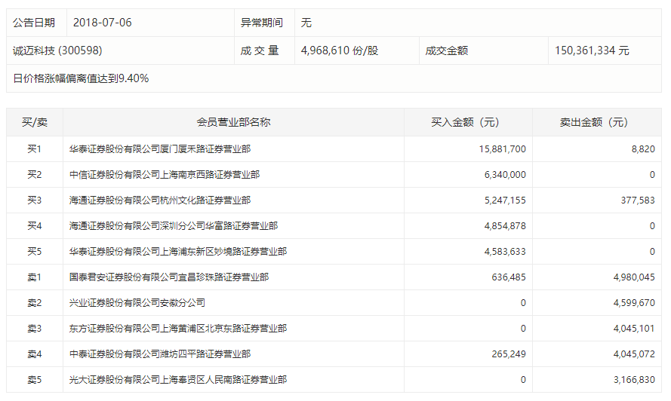Select 中信证券股份有限公司上海南京西路证券营业部 name
The width and height of the screenshot is (671, 401).
click(x=165, y=174)
